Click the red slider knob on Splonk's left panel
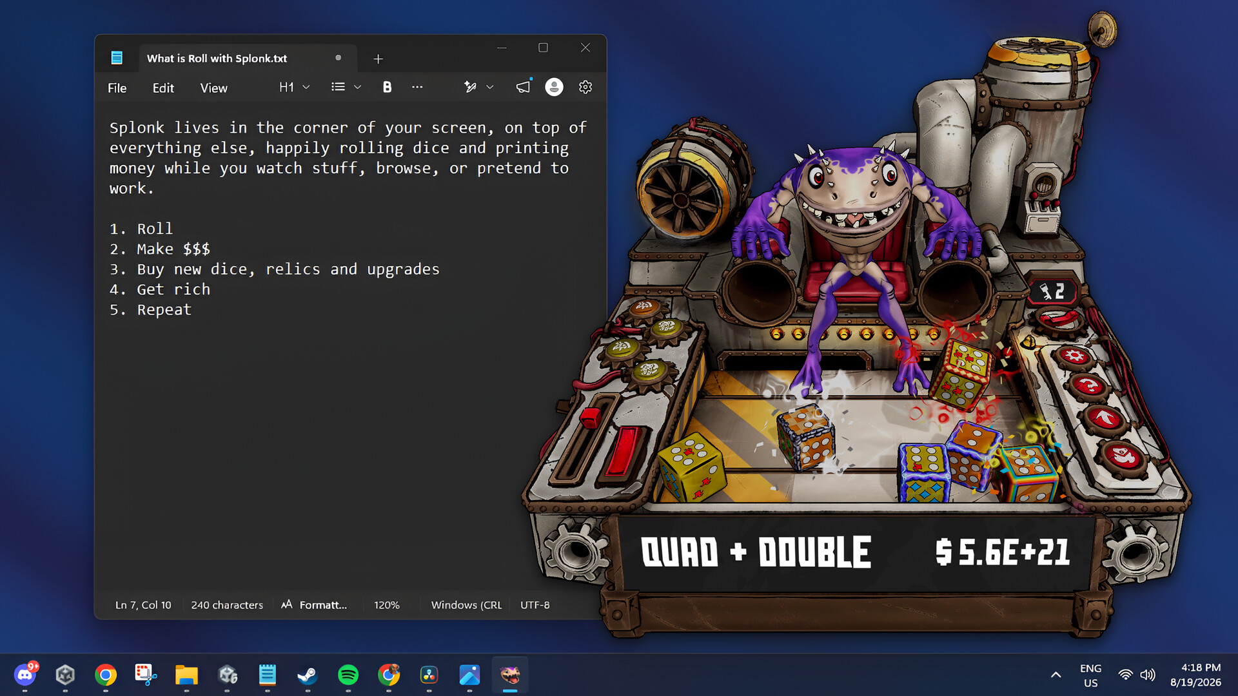This screenshot has width=1238, height=696. coord(590,417)
